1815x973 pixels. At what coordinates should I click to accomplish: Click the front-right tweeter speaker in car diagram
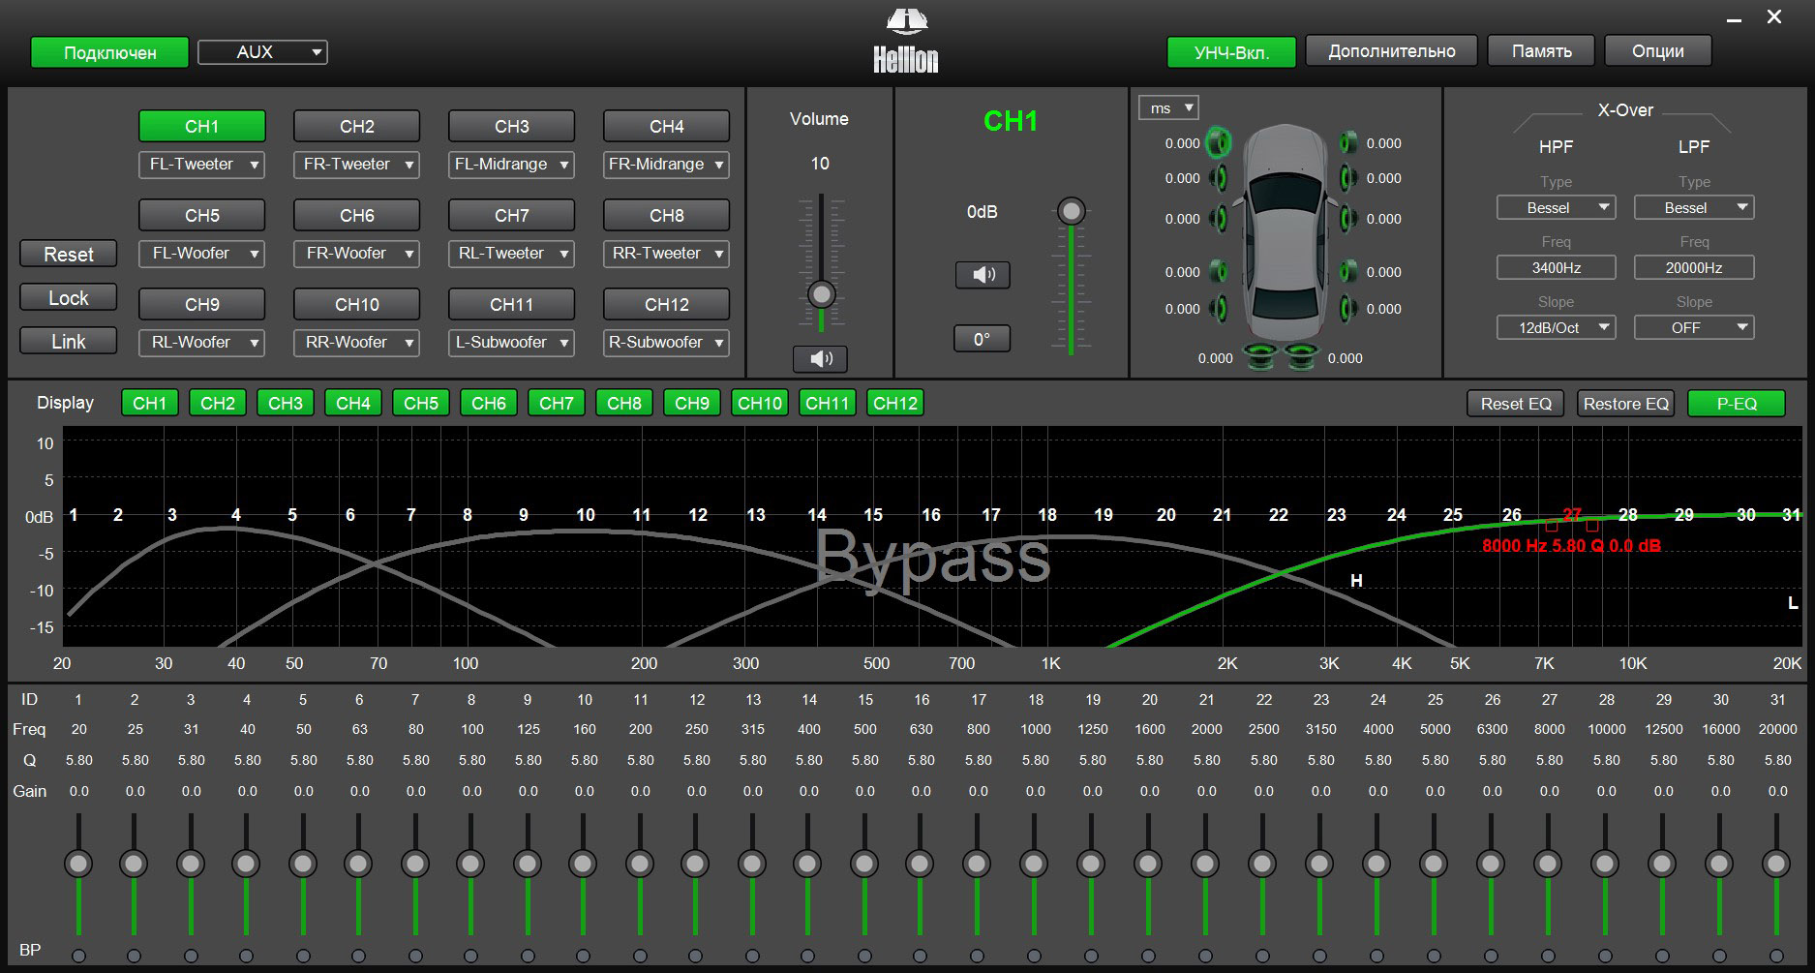point(1347,143)
